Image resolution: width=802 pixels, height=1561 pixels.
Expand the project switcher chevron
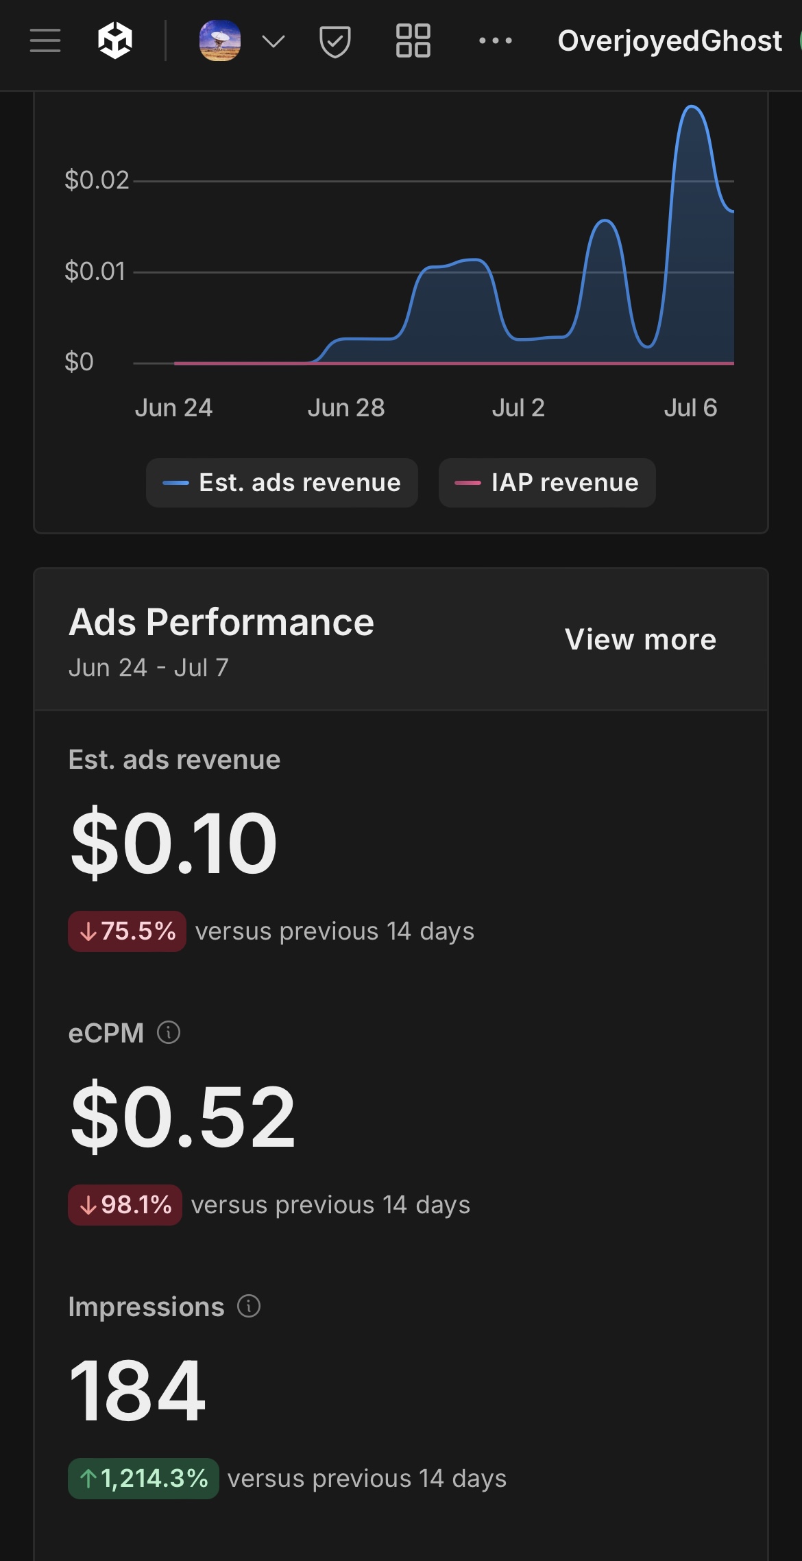274,42
